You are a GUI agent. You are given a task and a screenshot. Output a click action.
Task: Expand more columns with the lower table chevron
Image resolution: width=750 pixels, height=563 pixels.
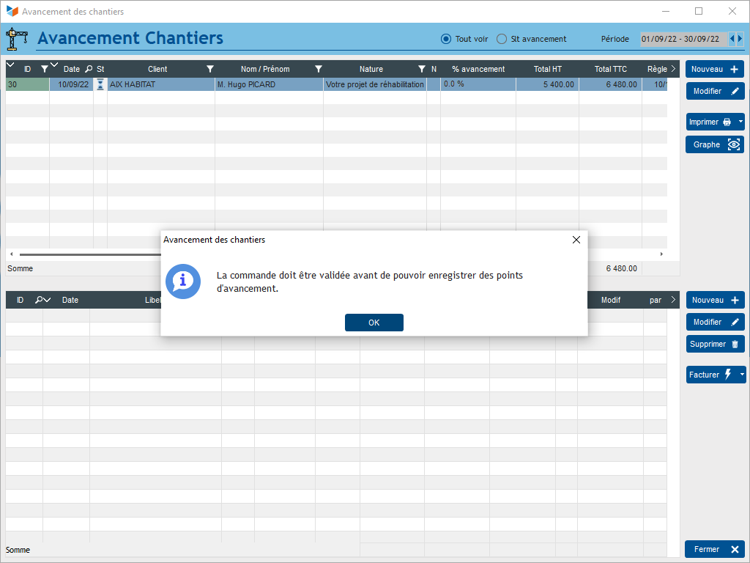click(673, 300)
